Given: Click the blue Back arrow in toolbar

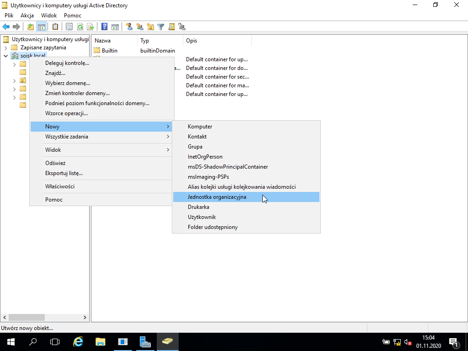Looking at the screenshot, I should pyautogui.click(x=6, y=27).
